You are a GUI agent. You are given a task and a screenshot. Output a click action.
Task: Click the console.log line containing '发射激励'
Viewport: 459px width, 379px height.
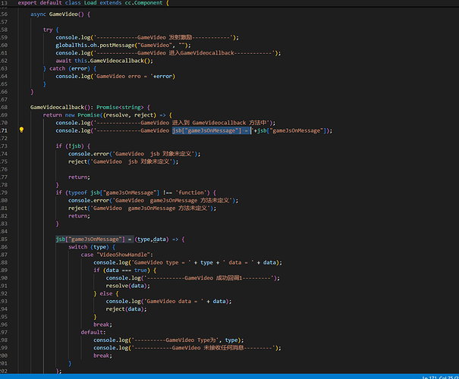tap(147, 37)
